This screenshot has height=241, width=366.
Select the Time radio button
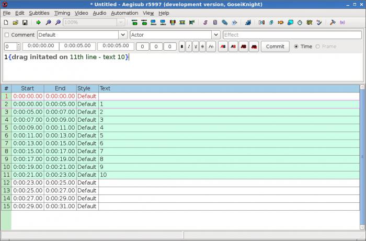[296, 47]
